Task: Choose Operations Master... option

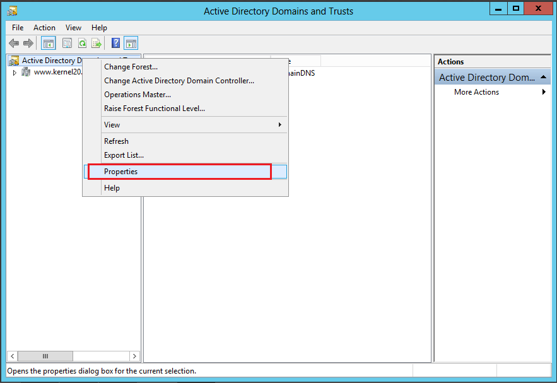Action: (185, 95)
